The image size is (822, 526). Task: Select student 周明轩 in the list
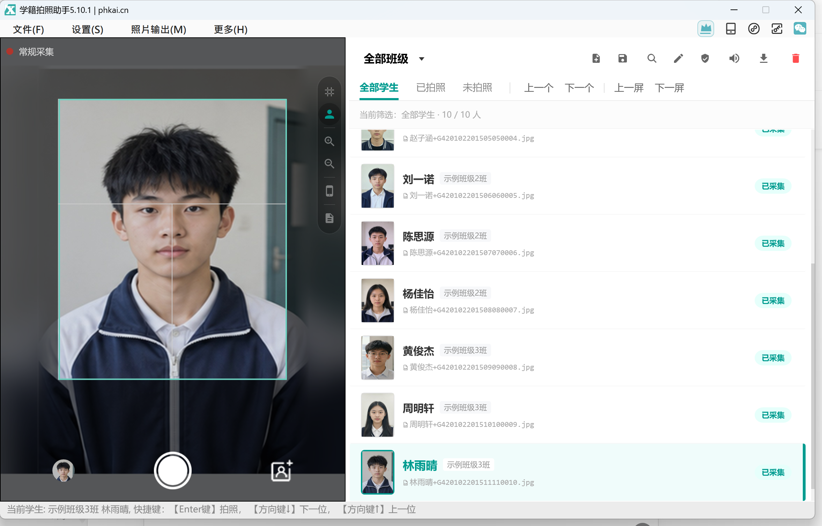[x=577, y=415]
